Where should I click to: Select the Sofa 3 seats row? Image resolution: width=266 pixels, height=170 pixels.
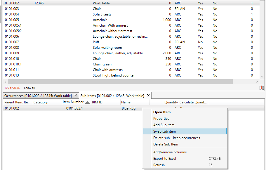(x=102, y=14)
